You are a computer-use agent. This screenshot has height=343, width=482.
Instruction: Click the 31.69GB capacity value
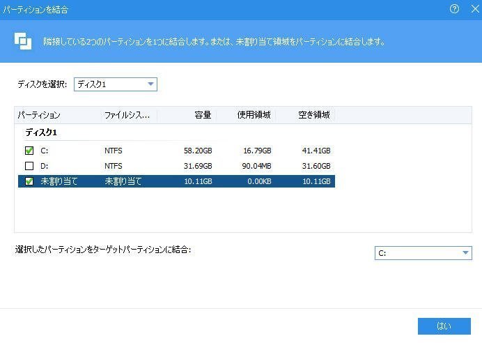pos(198,166)
